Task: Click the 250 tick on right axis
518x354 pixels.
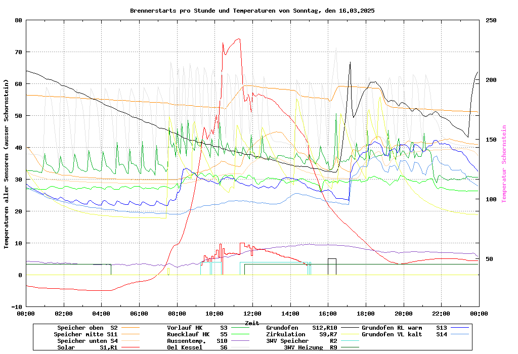Action: [x=491, y=20]
